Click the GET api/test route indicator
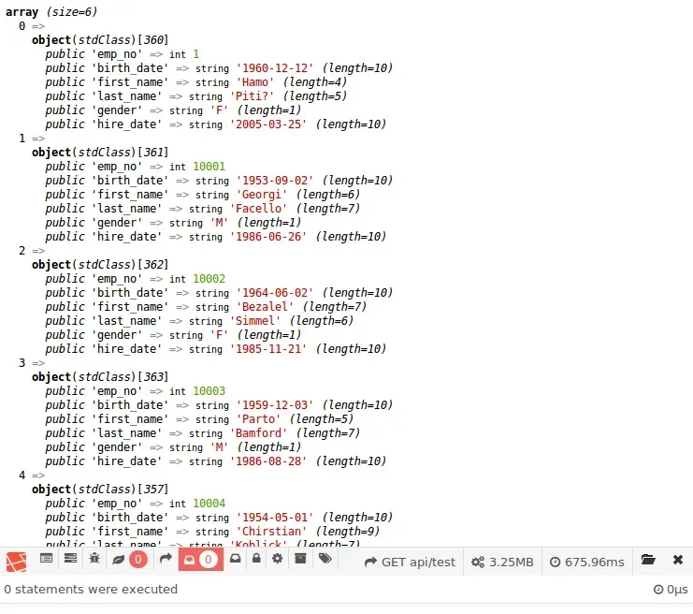This screenshot has width=693, height=614. [410, 562]
